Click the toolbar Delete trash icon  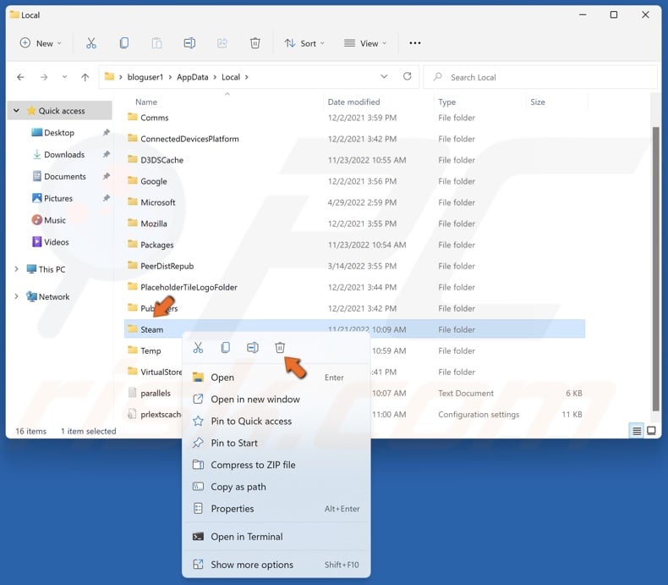(x=255, y=43)
